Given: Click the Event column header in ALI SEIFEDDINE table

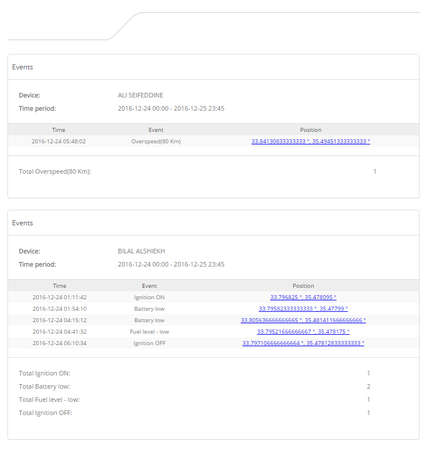Looking at the screenshot, I should pos(156,130).
